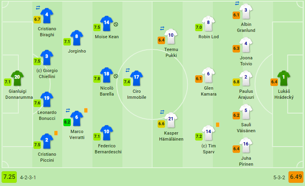This screenshot has height=186, width=305.
Task: Click Tim Sparv's yellow card icon
Action: click(x=218, y=125)
